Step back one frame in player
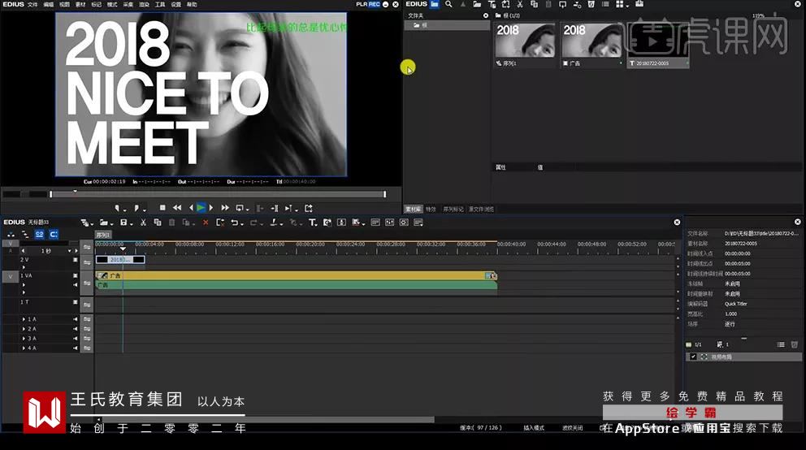Screen dimensions: 806x450 [x=191, y=207]
